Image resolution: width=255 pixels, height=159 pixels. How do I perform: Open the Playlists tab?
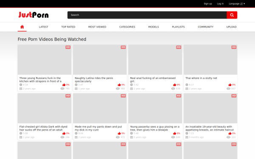pos(178,27)
